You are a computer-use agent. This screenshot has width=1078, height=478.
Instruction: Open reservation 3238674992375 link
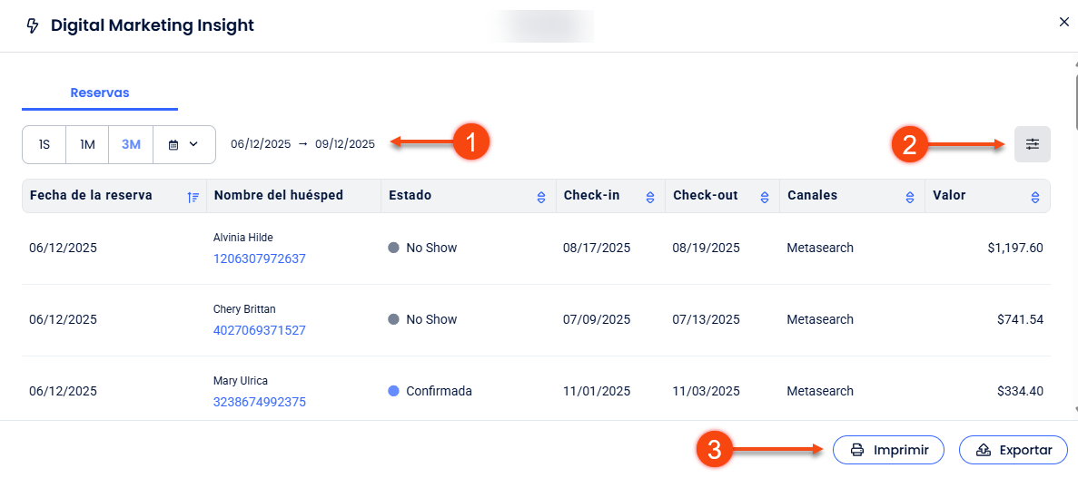click(259, 402)
